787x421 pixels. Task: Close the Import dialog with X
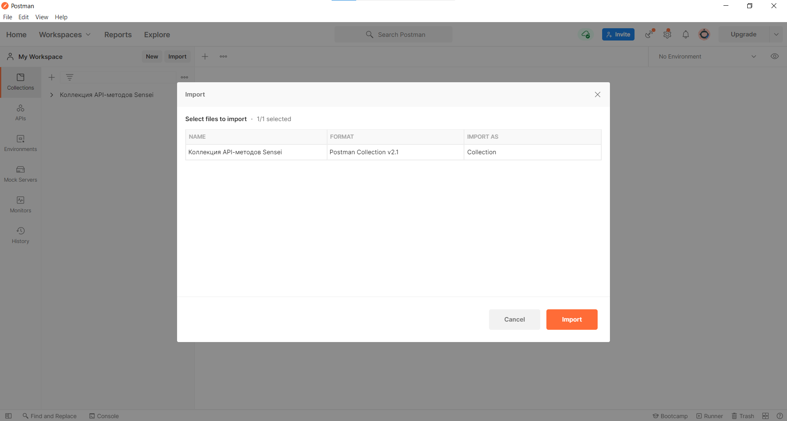pos(598,95)
